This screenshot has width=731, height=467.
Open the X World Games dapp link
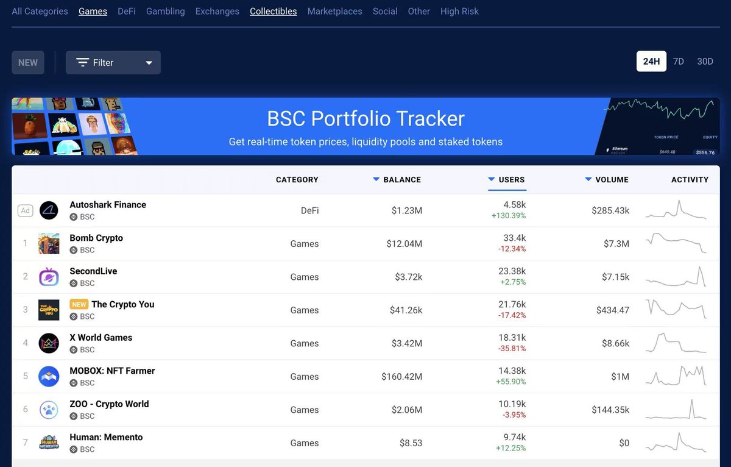point(101,338)
